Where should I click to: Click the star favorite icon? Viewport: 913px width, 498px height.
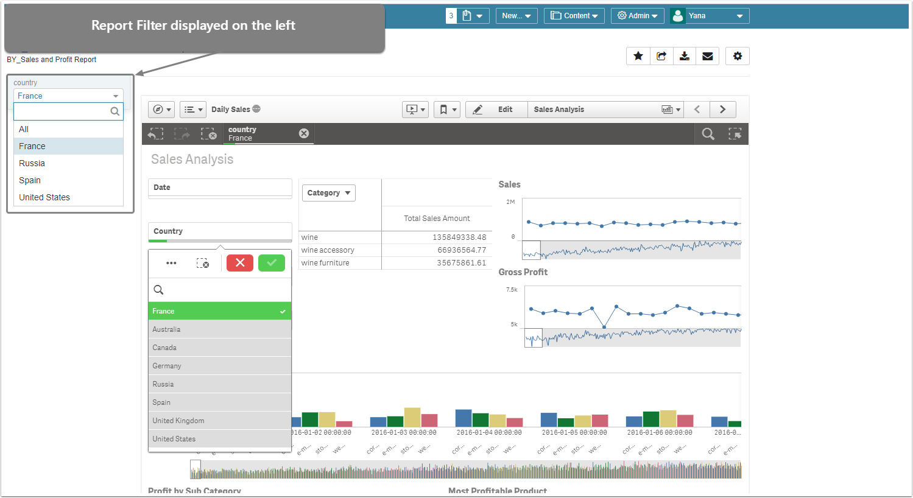click(638, 56)
